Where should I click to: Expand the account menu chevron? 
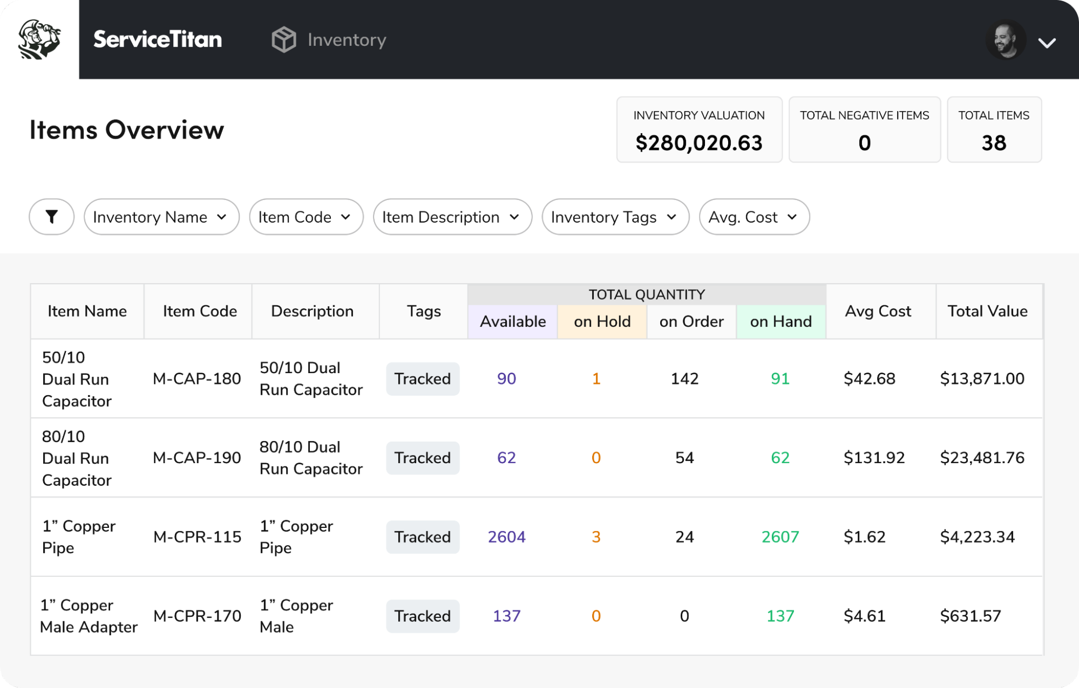point(1047,43)
